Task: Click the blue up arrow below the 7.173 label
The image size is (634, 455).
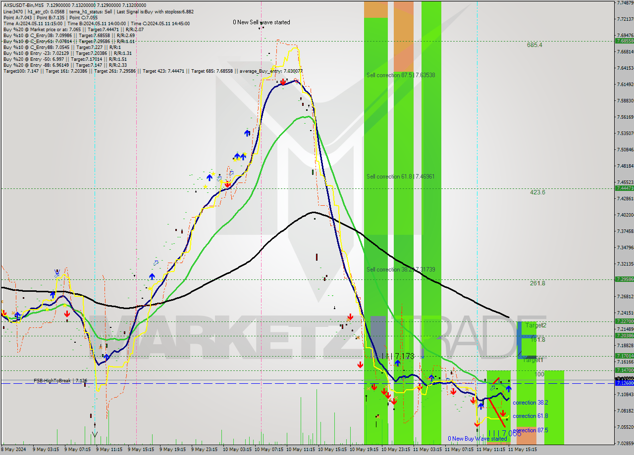Action: [x=397, y=364]
